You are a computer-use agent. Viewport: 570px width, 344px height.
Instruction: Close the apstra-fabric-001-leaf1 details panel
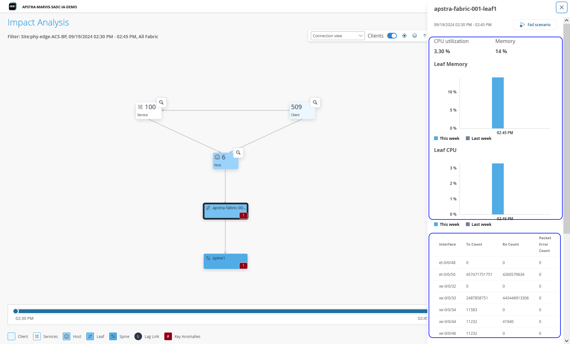562,7
